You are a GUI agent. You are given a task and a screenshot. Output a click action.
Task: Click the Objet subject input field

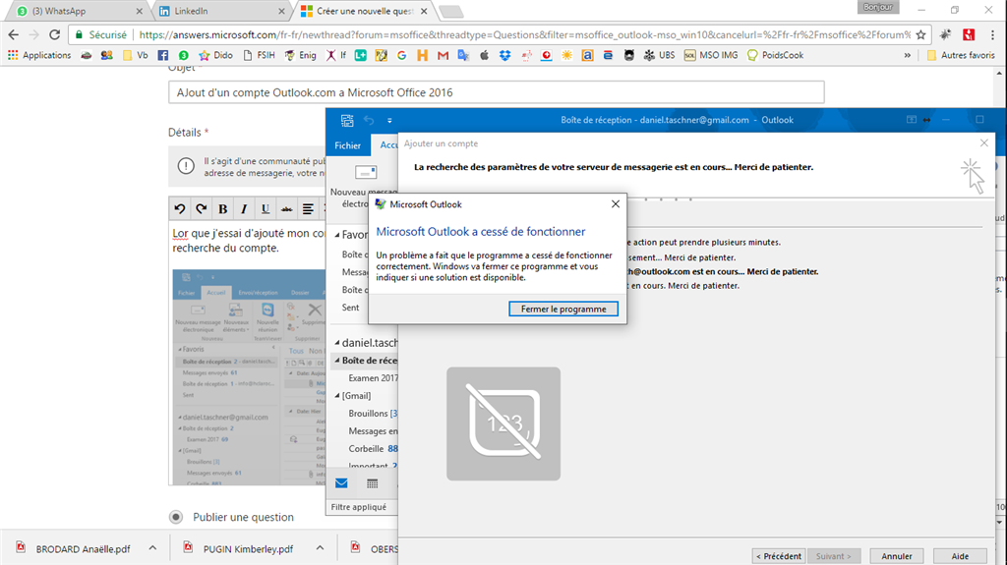tap(497, 92)
